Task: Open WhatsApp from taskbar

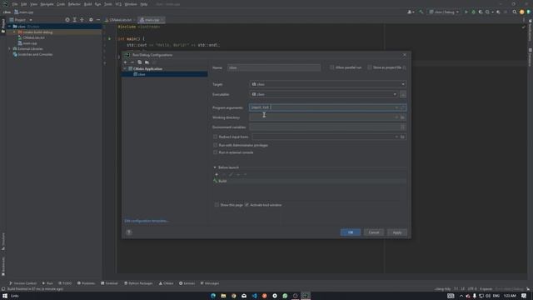Action: point(285,296)
